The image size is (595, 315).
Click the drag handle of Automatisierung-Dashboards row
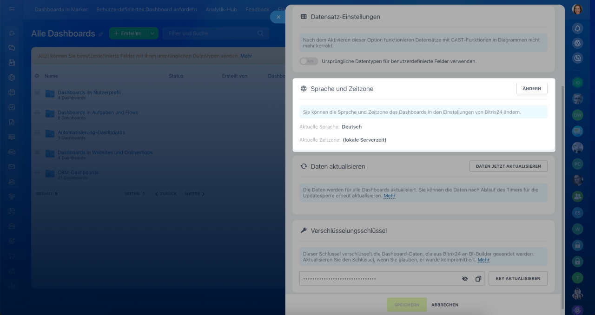(37, 133)
